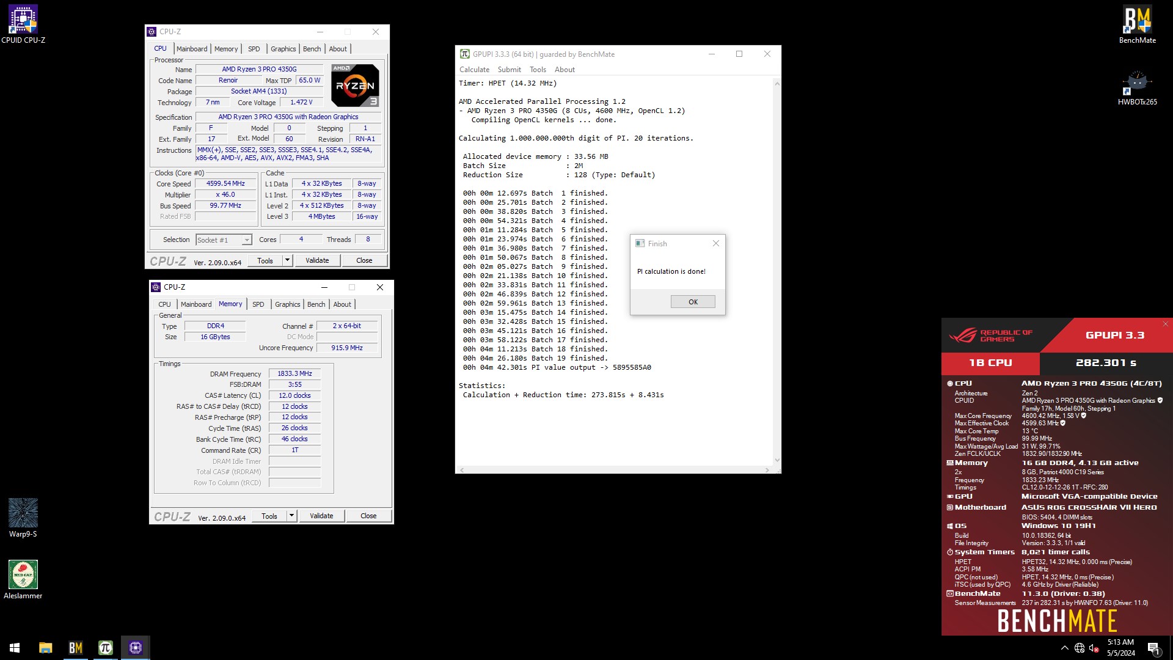The width and height of the screenshot is (1173, 660).
Task: Open the Warp9-S desktop icon
Action: click(x=23, y=518)
